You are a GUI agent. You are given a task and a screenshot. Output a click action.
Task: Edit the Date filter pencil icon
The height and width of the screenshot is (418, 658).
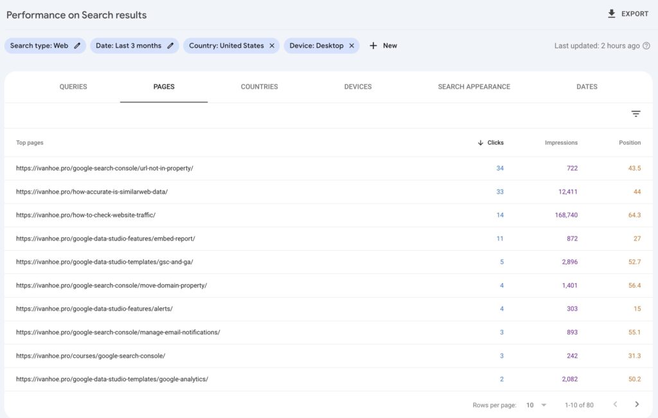170,46
